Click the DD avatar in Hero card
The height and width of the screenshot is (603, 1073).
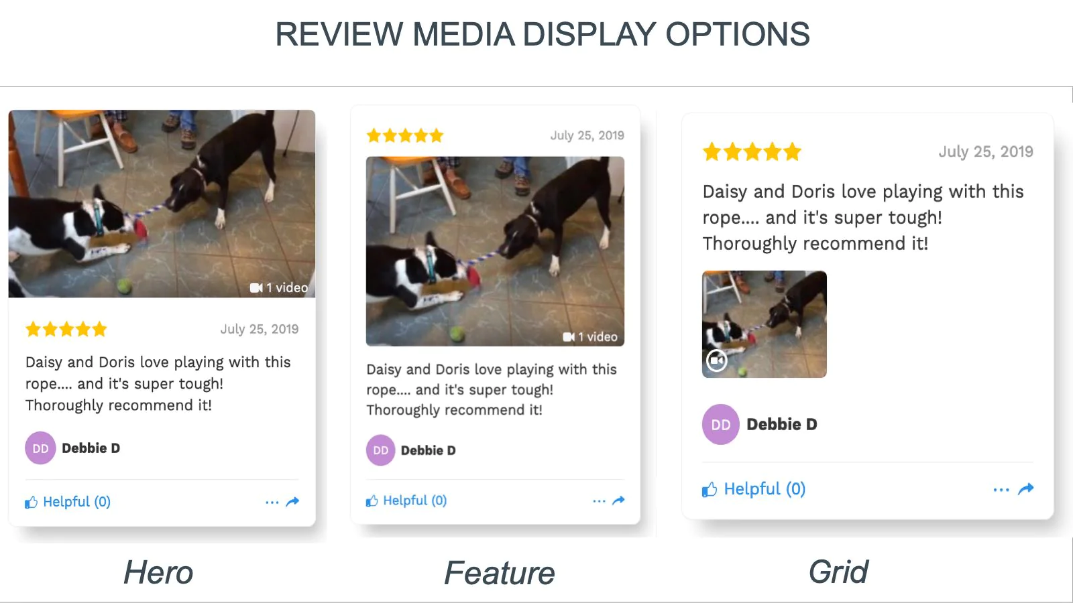[x=40, y=448]
